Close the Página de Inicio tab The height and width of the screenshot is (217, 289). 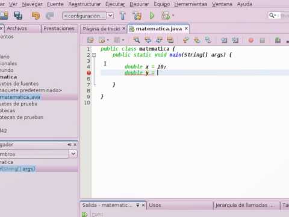124,28
